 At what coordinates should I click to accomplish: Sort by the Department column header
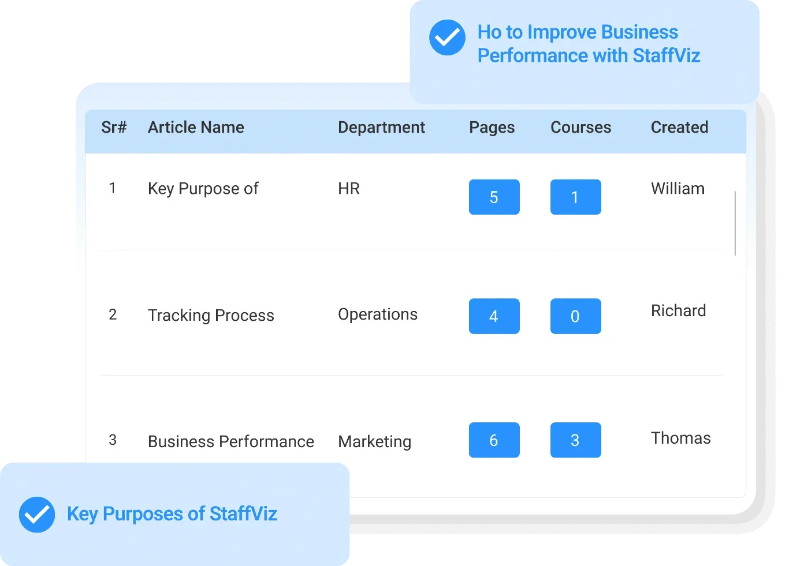(x=381, y=128)
